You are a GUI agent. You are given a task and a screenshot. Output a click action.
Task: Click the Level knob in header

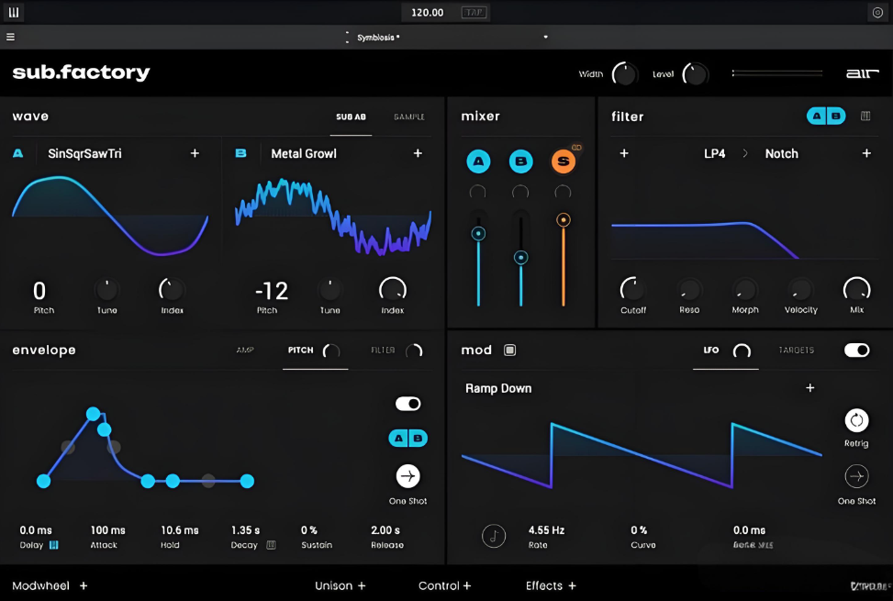point(696,74)
